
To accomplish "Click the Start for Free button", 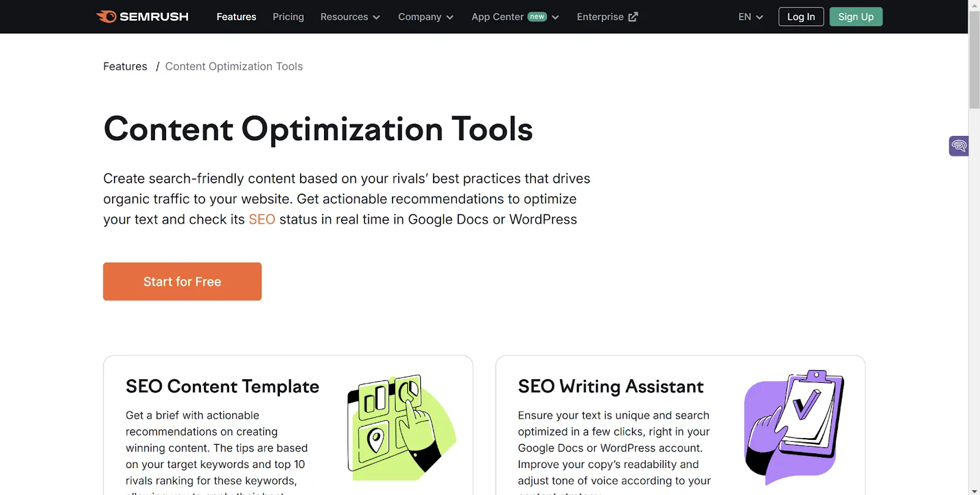I will point(182,281).
